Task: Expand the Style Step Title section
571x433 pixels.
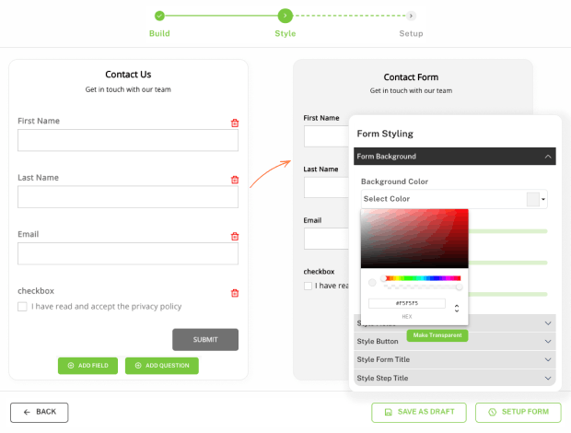Action: tap(454, 378)
